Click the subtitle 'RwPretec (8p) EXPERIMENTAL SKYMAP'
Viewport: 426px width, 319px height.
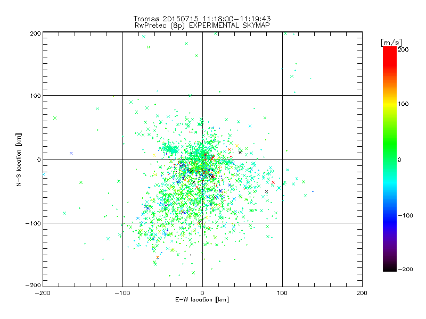point(202,26)
